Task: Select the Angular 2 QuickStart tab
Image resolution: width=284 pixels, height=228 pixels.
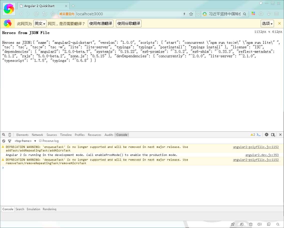Action: coord(44,6)
